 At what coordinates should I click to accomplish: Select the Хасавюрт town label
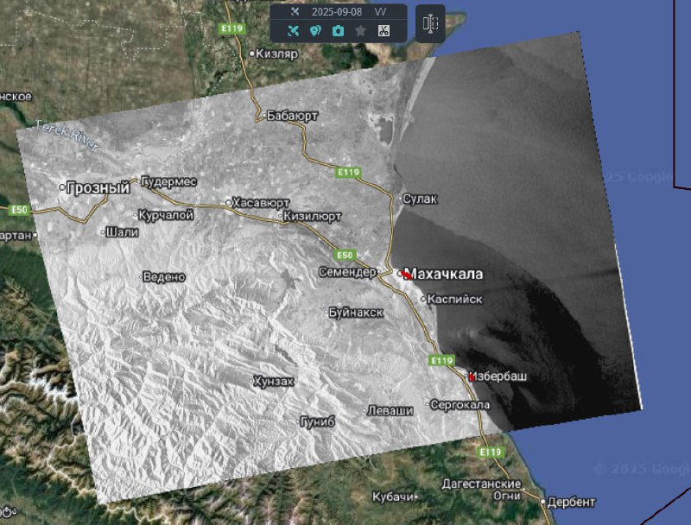[261, 202]
